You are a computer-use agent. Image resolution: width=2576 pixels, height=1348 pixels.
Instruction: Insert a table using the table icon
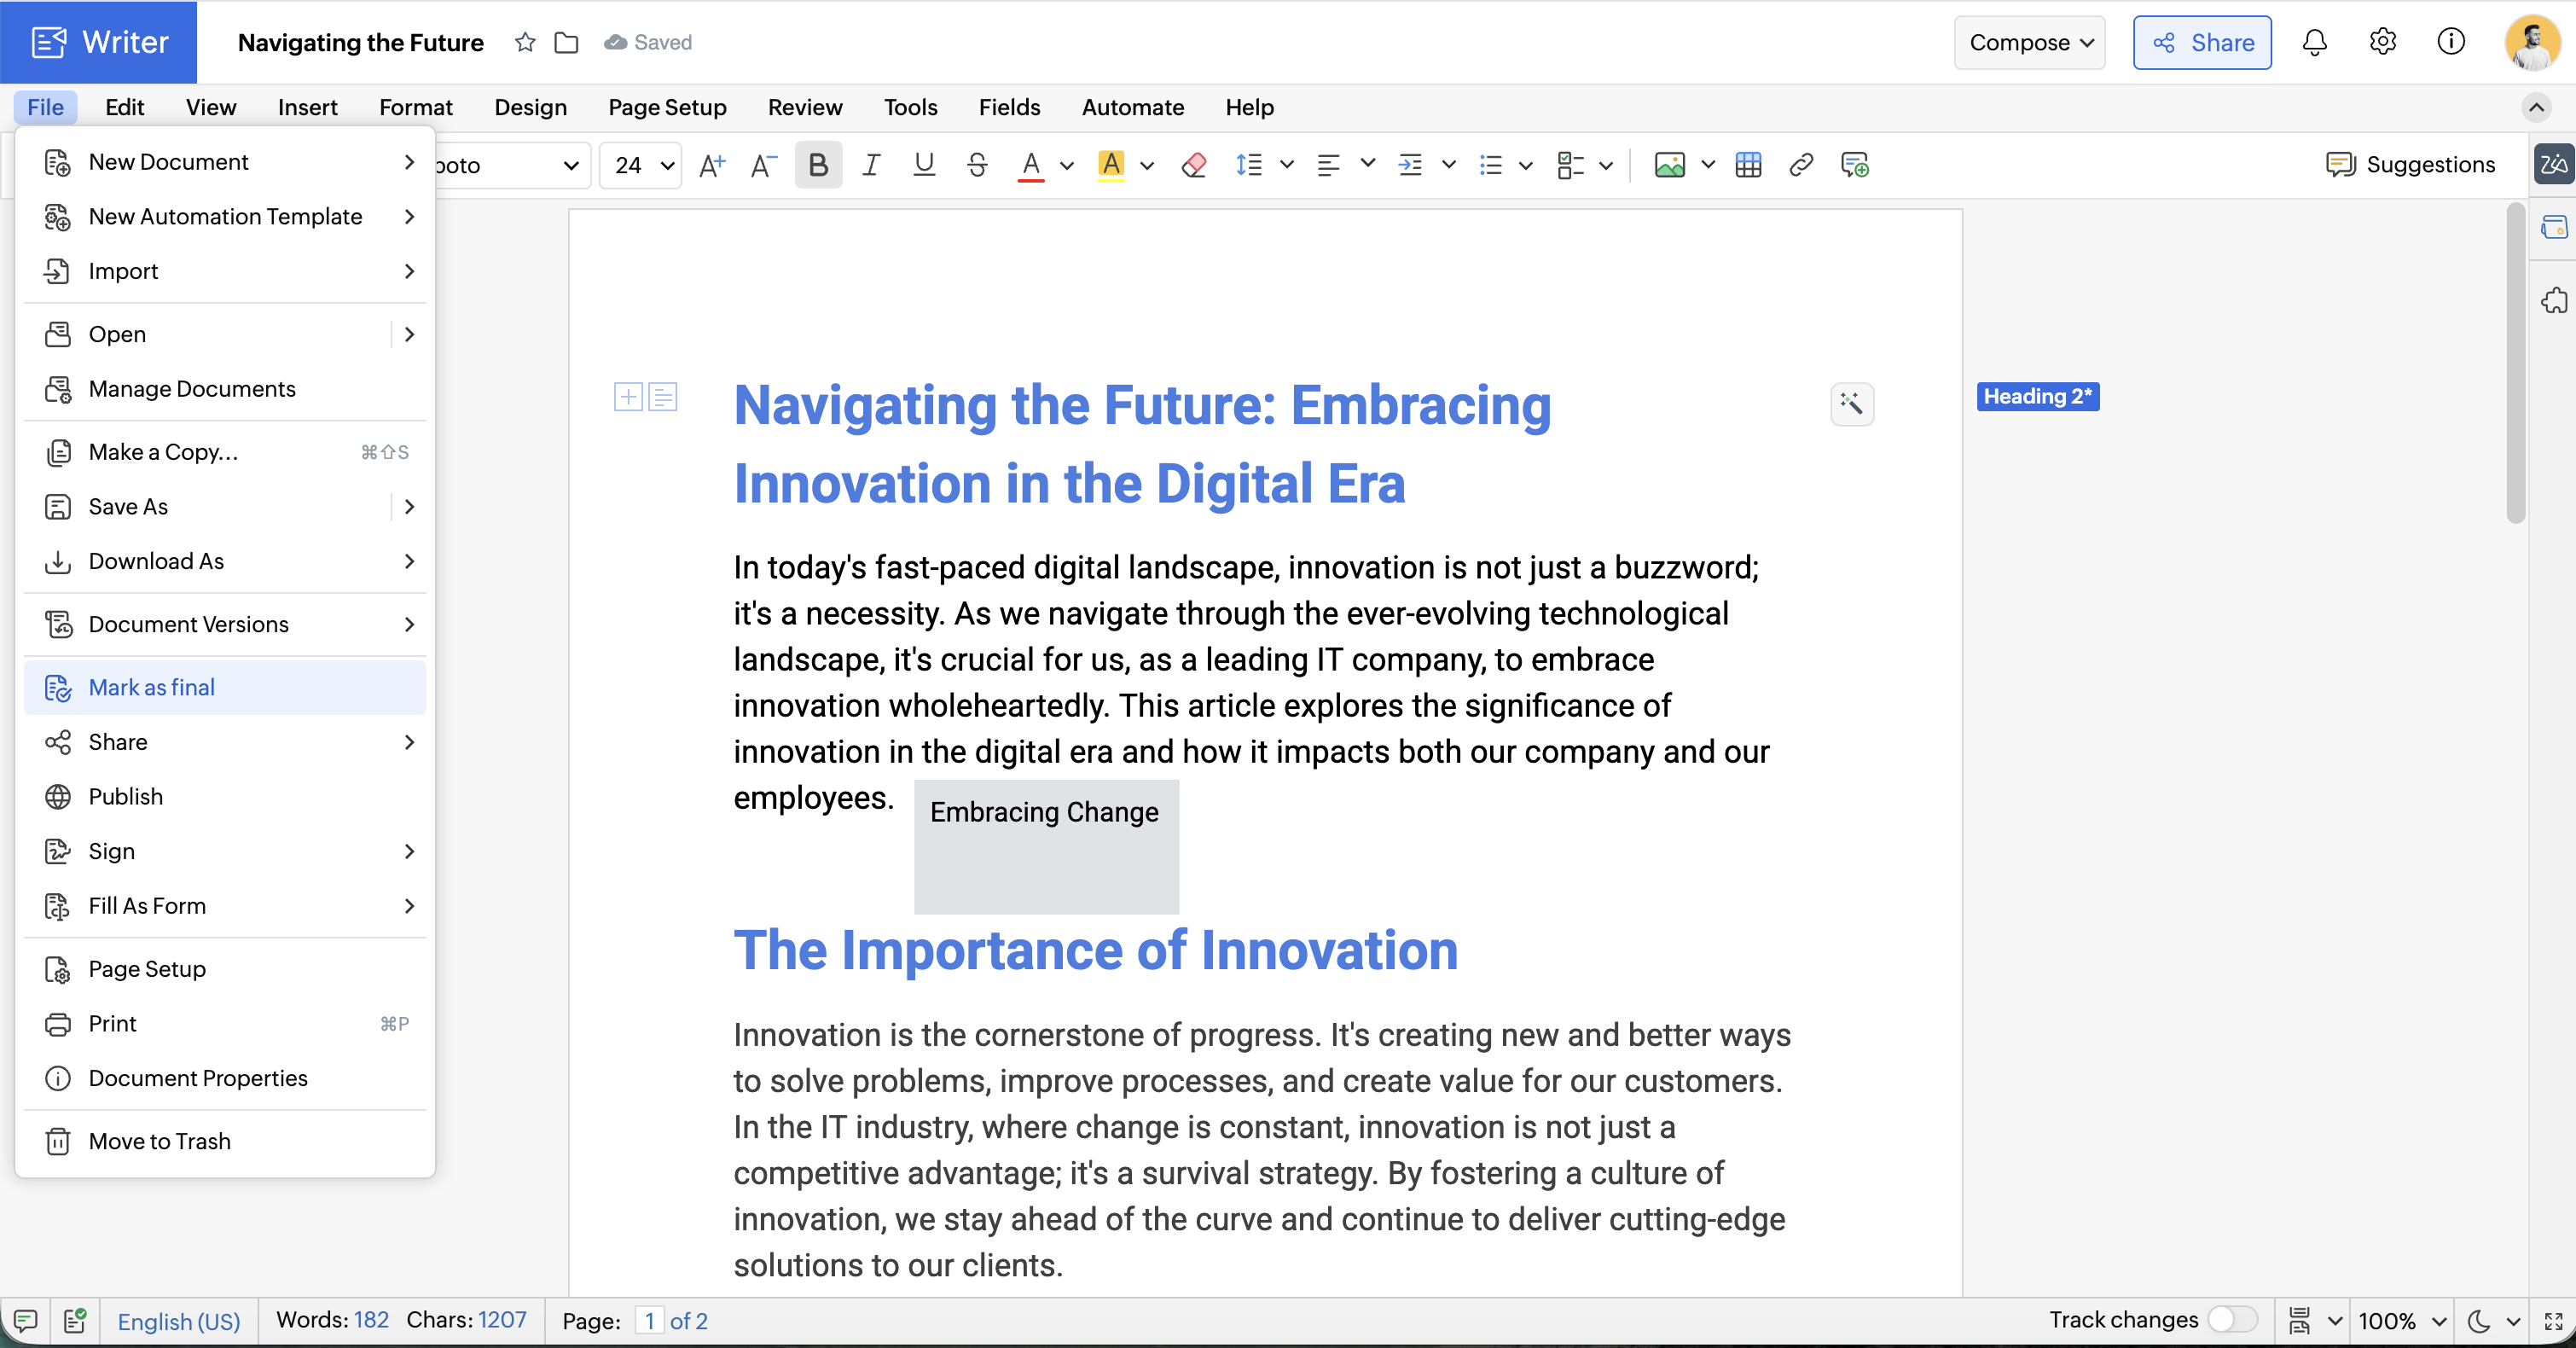(x=1748, y=165)
